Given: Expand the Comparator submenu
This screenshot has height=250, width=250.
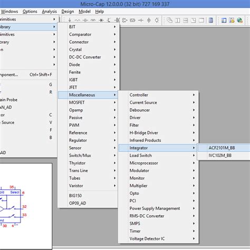Looking at the screenshot, I should [x=89, y=34].
